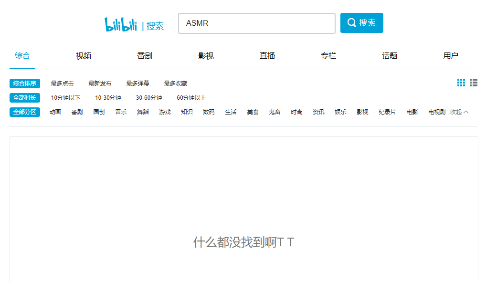Open the 用户 tab
Screen dimensions: 486x282
pos(451,56)
